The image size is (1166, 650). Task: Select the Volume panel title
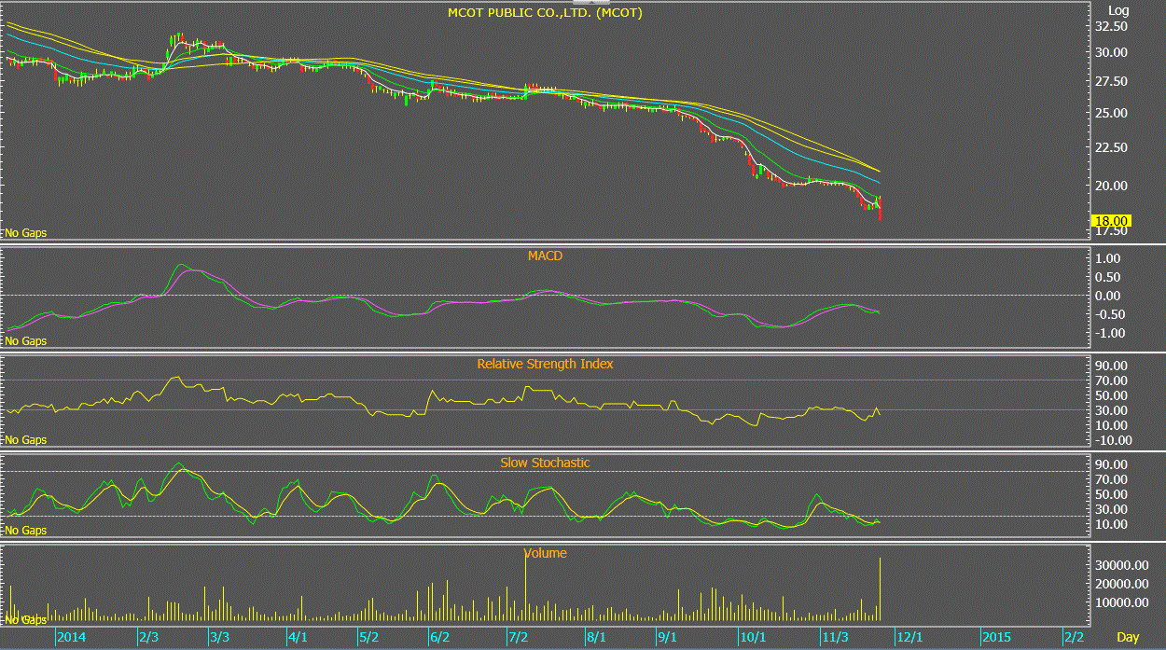point(545,553)
